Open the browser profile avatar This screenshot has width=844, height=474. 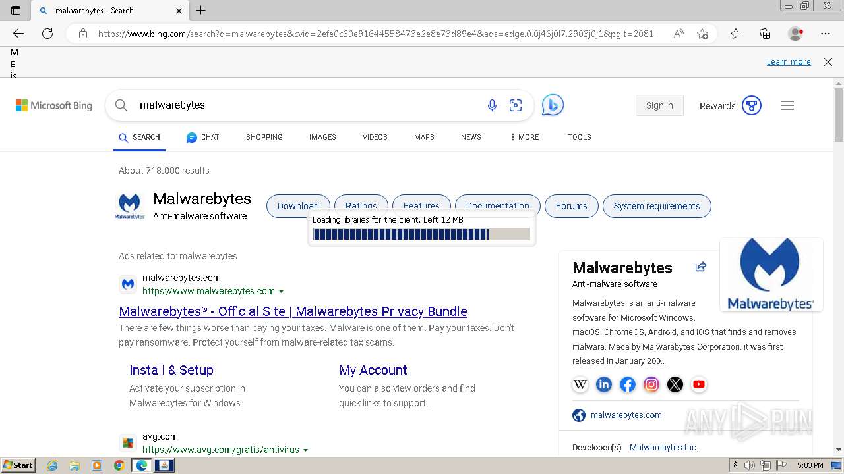coord(795,34)
